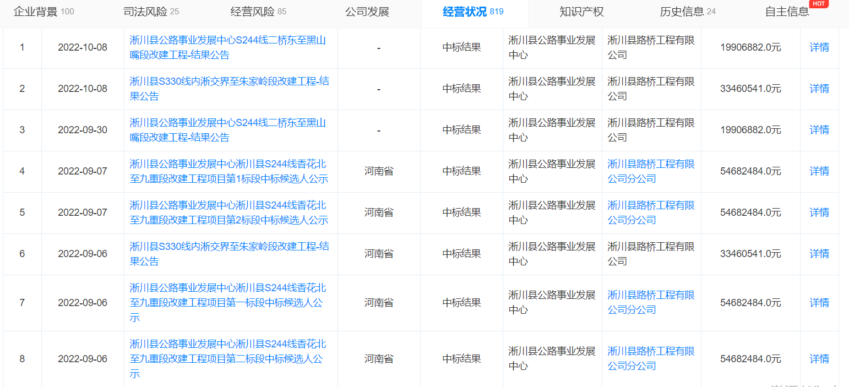
Task: Open 淅川县路桥工程有限公司分公司 link in row 8
Action: tap(651, 359)
